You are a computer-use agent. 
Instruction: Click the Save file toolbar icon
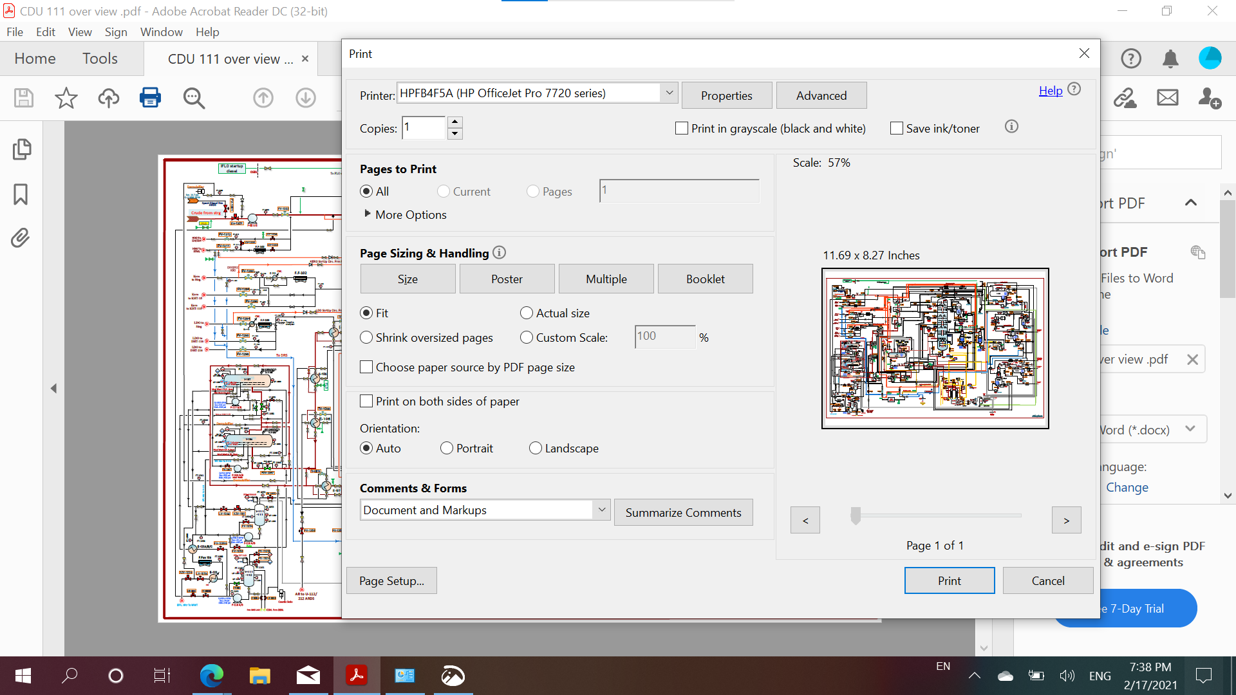click(24, 98)
